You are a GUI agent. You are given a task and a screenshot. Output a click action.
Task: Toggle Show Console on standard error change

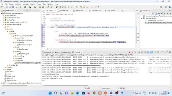[x=151, y=52]
